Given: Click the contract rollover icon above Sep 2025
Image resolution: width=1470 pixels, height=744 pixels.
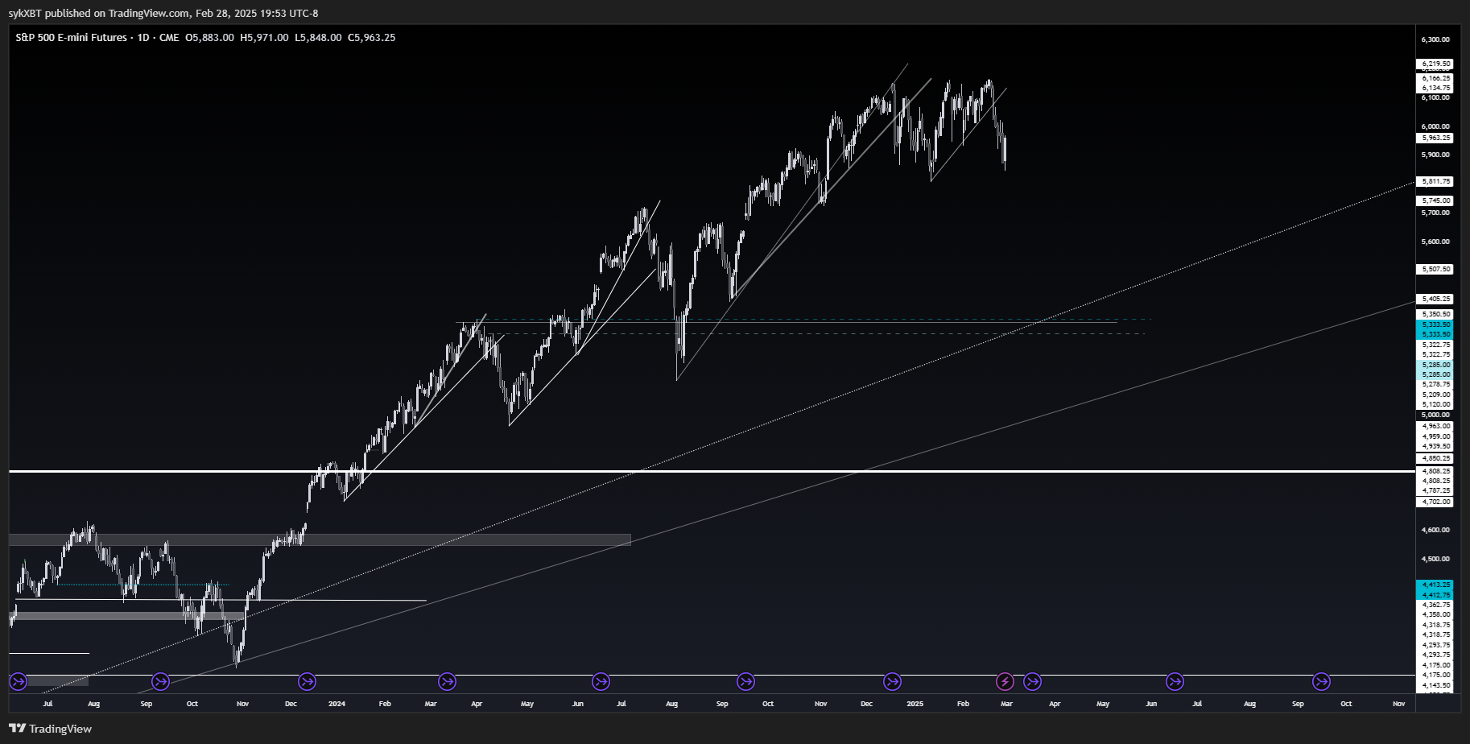Looking at the screenshot, I should tap(1321, 682).
